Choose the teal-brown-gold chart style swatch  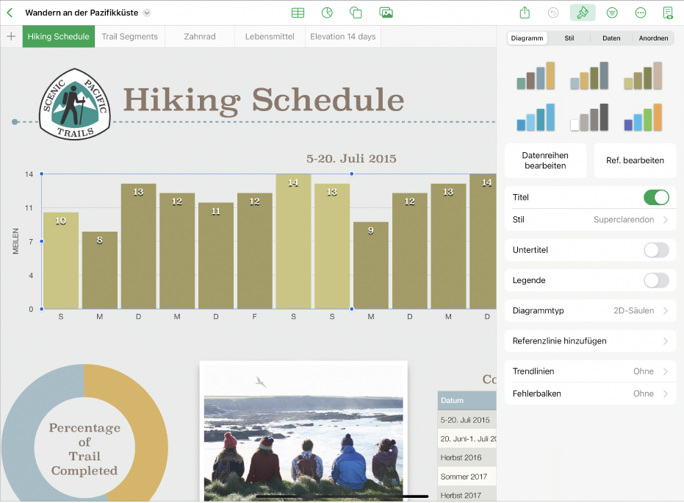[x=536, y=76]
